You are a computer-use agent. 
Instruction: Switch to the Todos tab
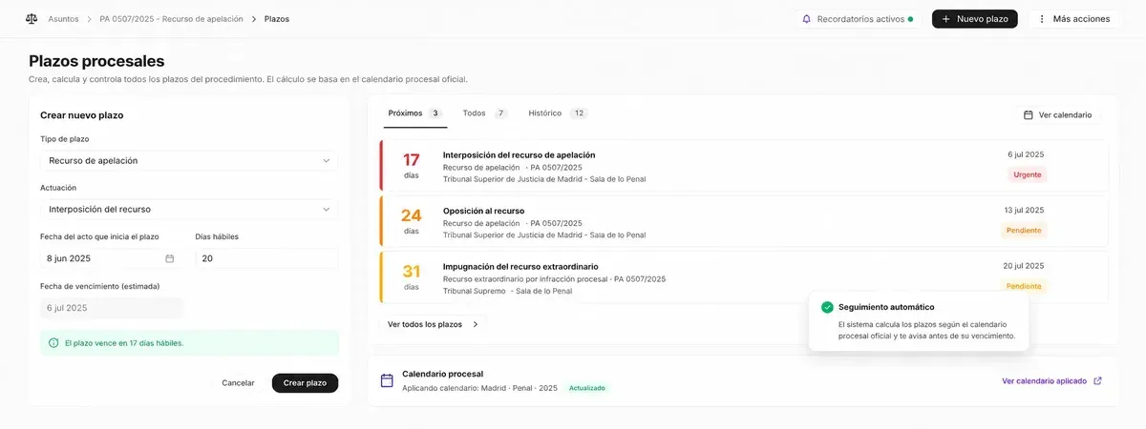[484, 112]
